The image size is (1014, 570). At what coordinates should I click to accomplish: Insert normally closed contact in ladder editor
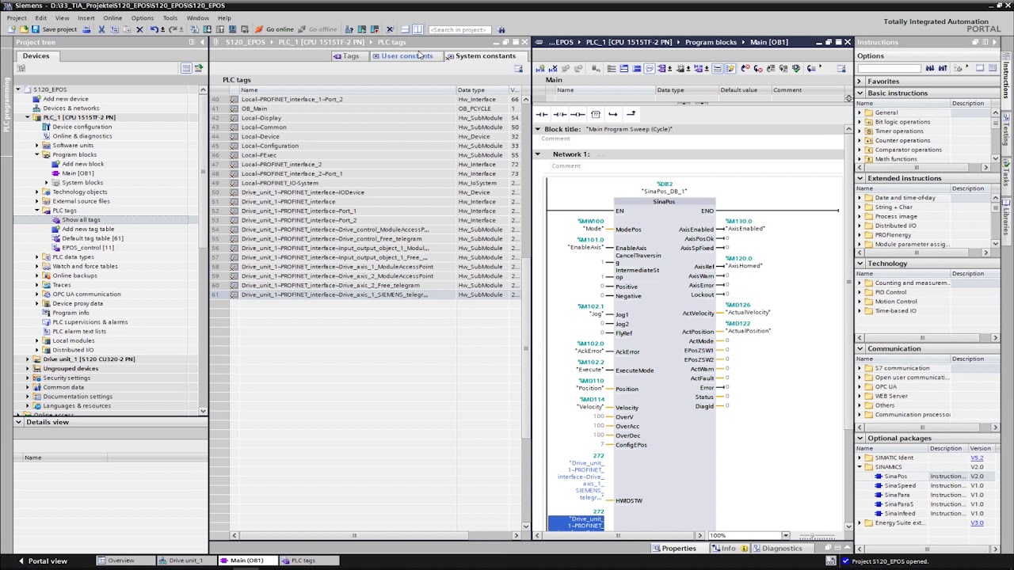tap(559, 114)
